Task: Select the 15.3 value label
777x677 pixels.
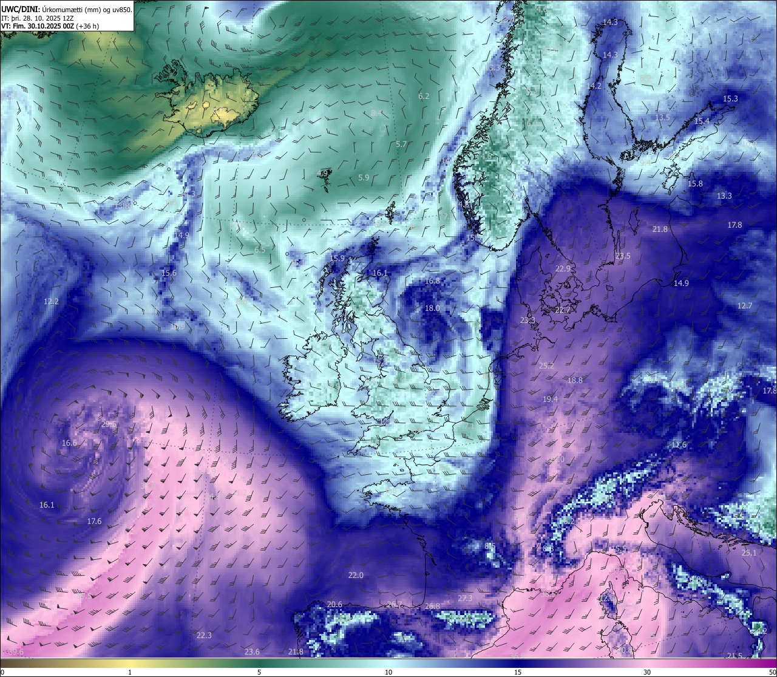Action: (x=730, y=98)
